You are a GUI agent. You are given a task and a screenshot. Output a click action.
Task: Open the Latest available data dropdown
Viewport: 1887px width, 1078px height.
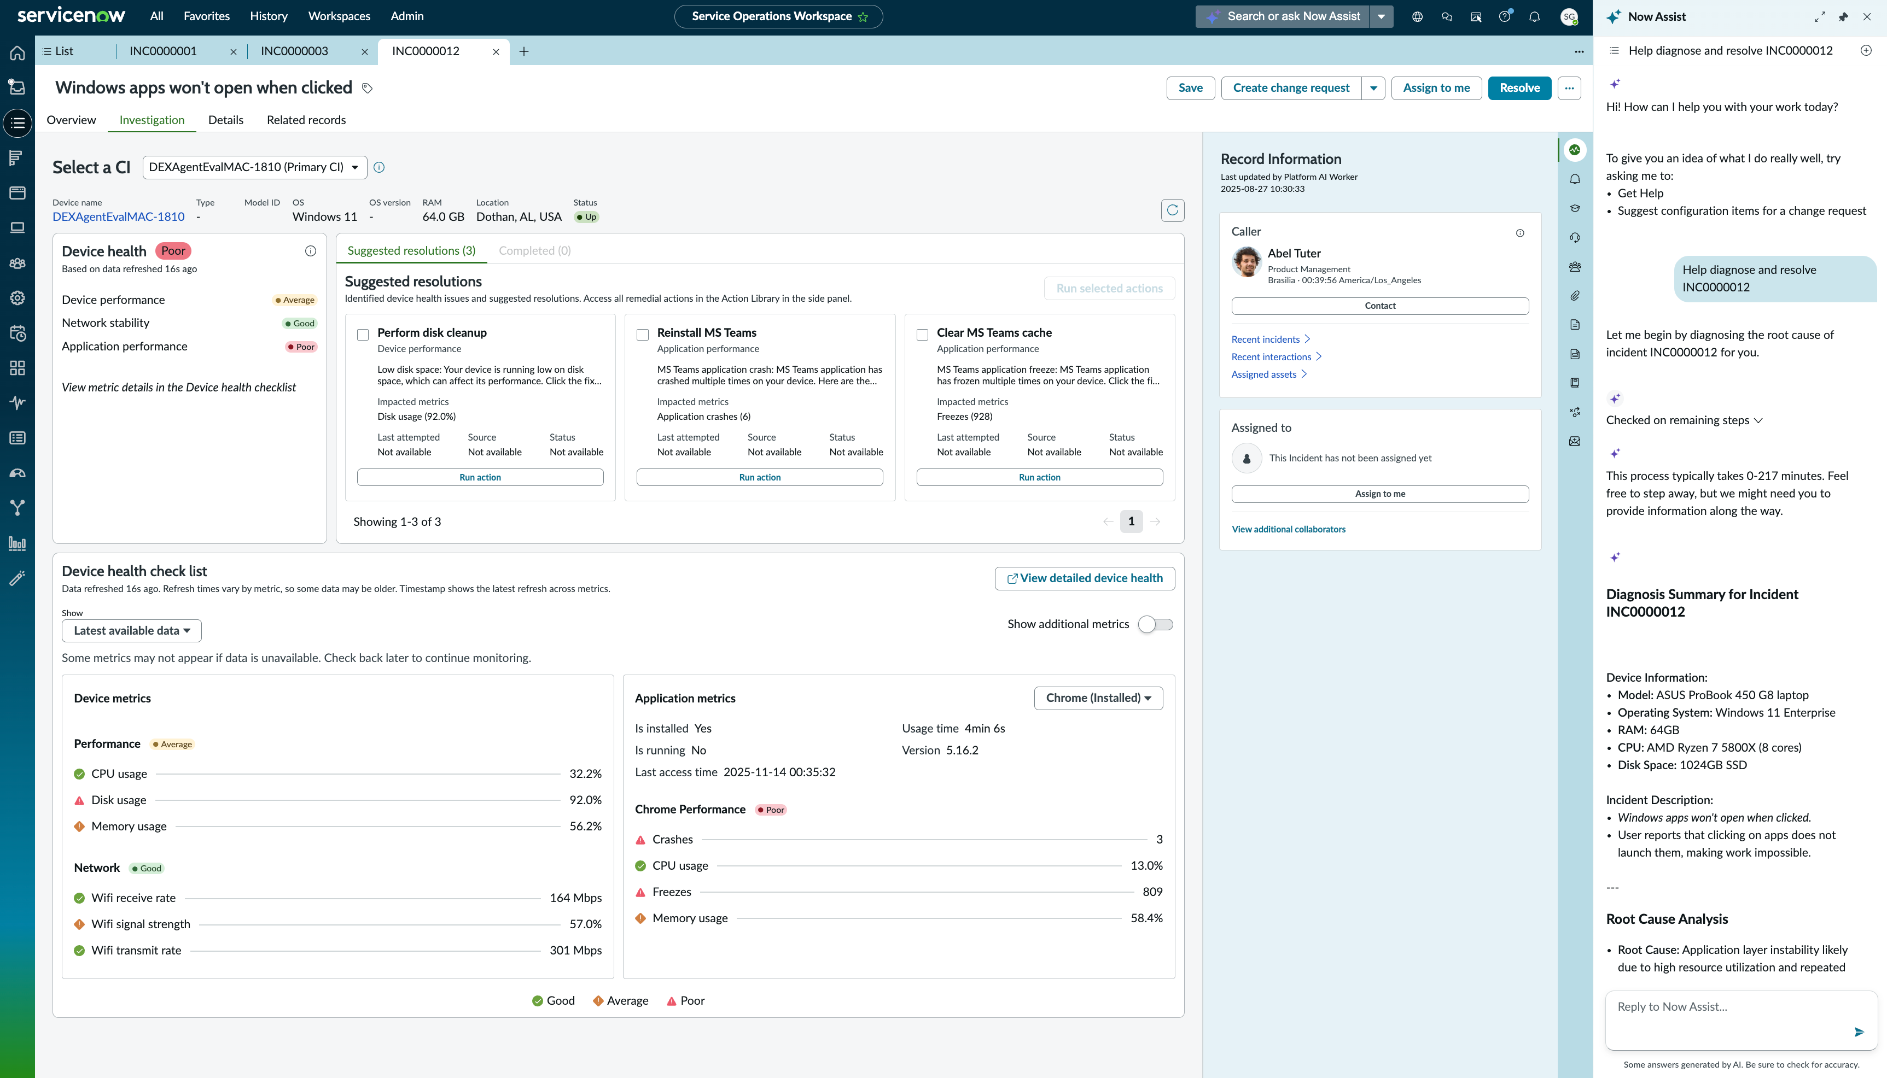pyautogui.click(x=132, y=631)
